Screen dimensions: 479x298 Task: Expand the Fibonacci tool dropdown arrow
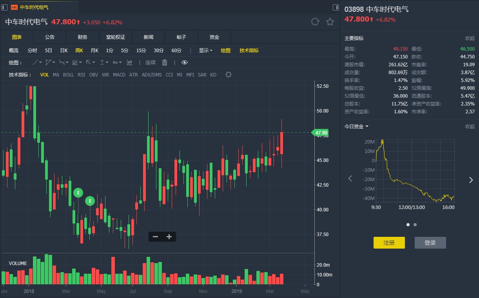80,62
